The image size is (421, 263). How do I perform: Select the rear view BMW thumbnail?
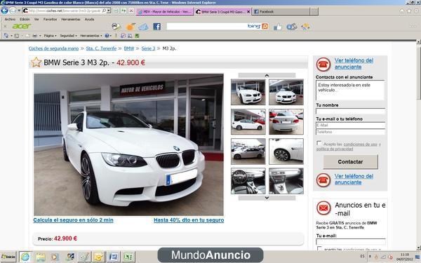pyautogui.click(x=286, y=121)
